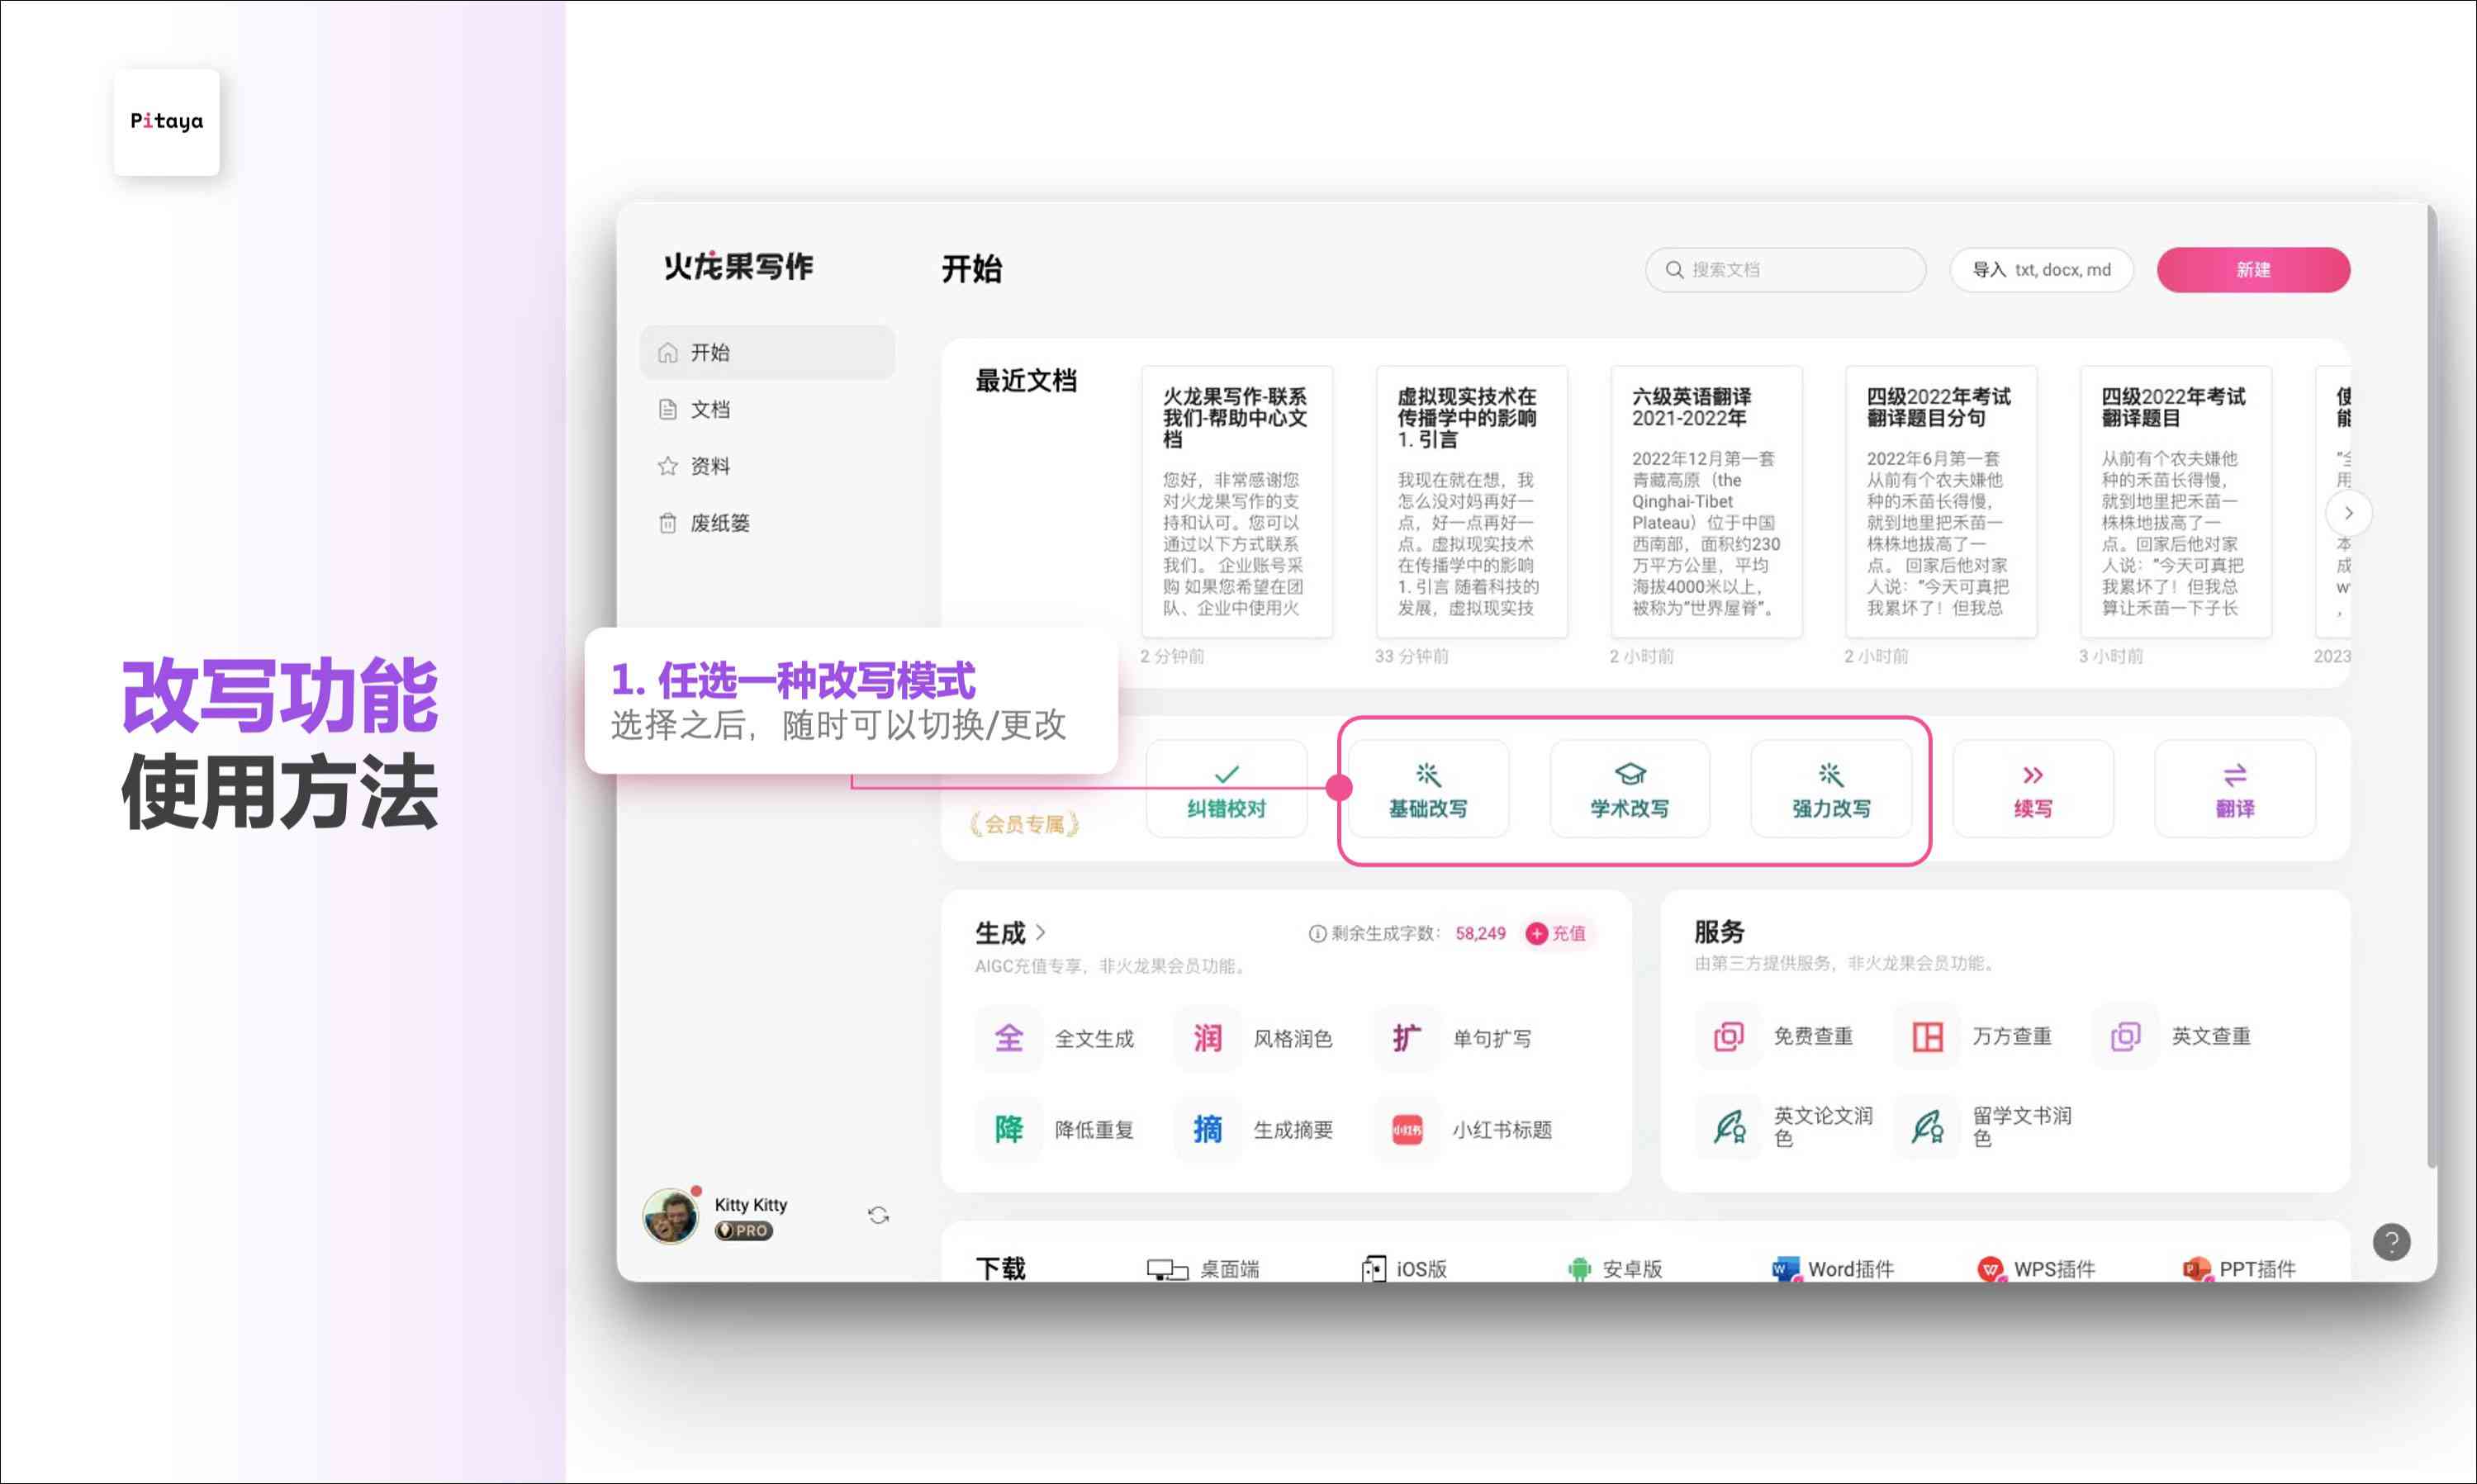Viewport: 2477px width, 1484px height.
Task: Click the right chevron on recent documents
Action: click(x=2349, y=513)
